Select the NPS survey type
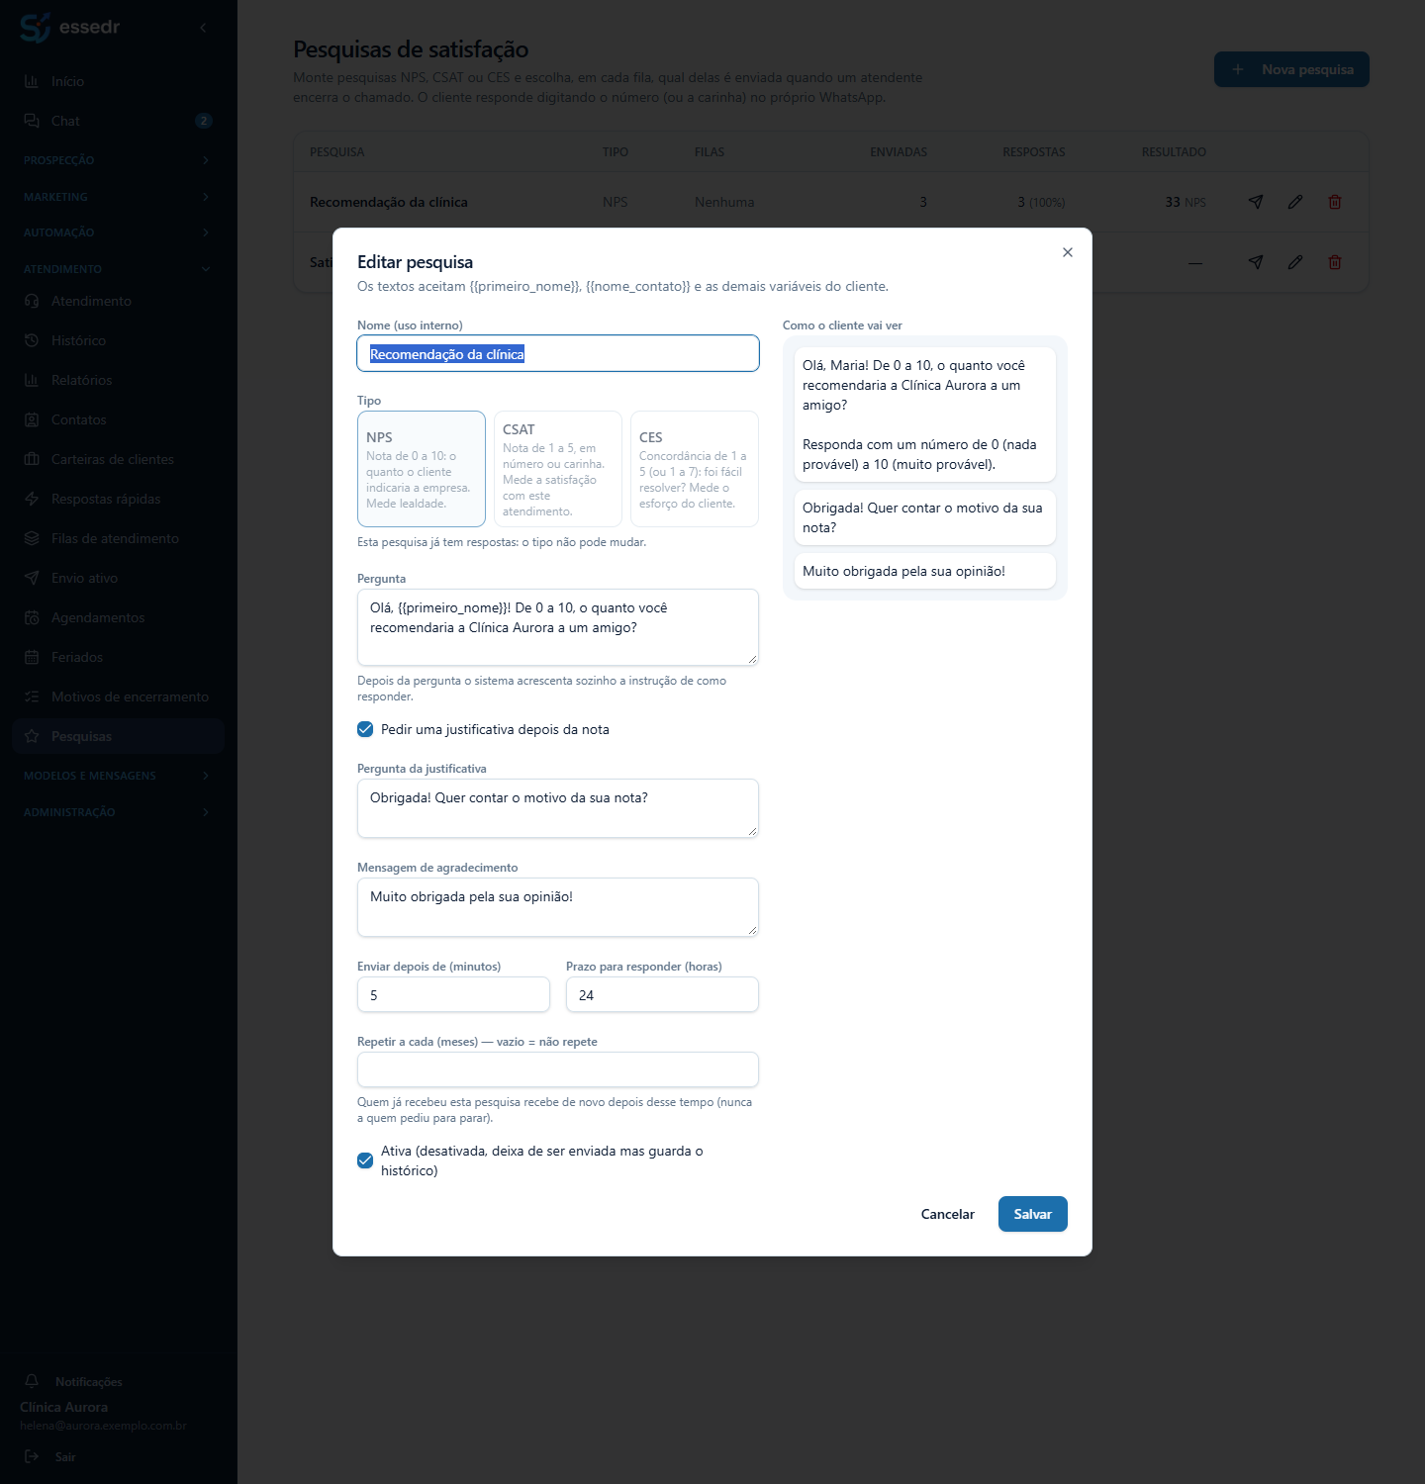Image resolution: width=1425 pixels, height=1484 pixels. pos(422,469)
